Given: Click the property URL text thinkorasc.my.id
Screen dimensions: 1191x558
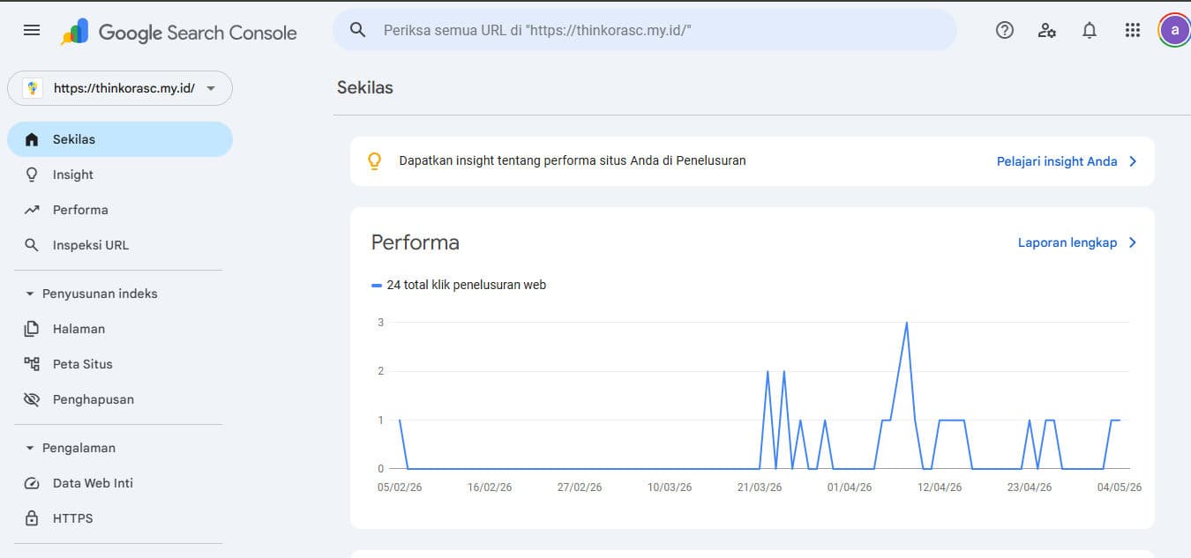Looking at the screenshot, I should (124, 88).
